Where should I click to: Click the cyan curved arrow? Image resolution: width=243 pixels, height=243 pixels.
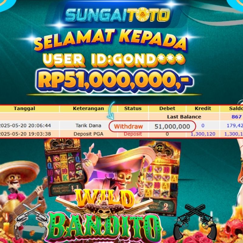point(111,111)
